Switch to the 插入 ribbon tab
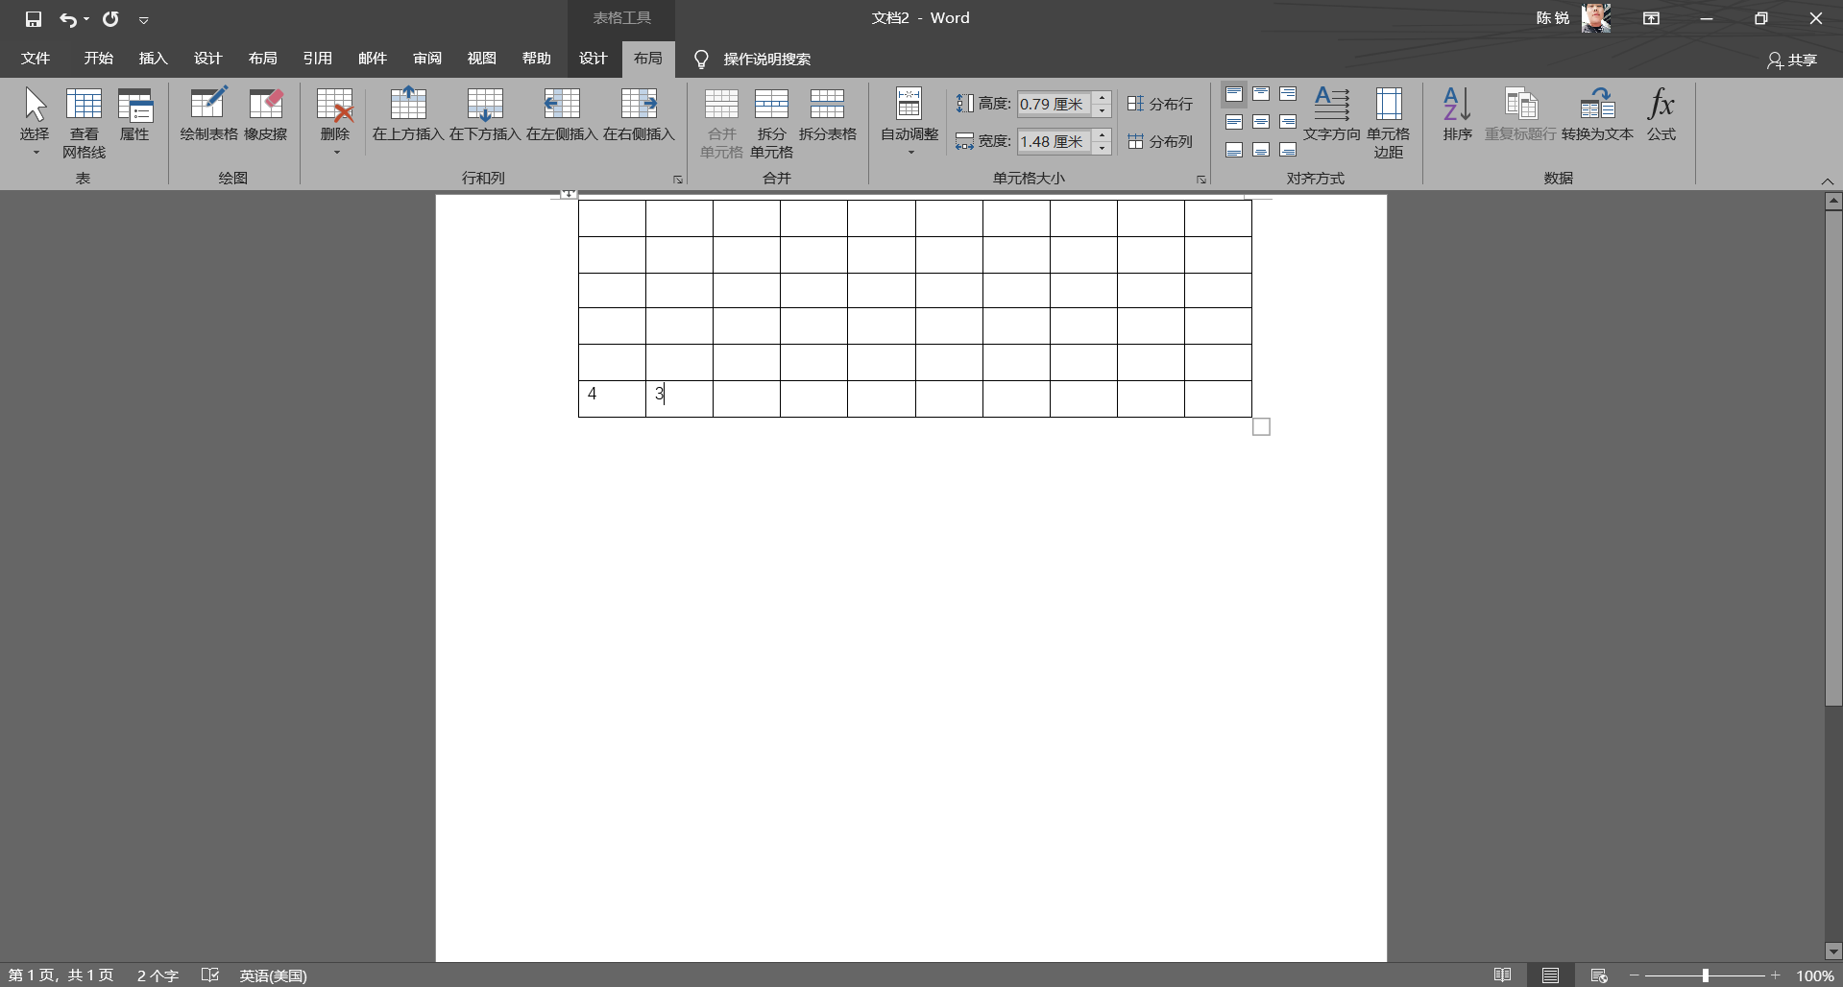 click(x=153, y=59)
